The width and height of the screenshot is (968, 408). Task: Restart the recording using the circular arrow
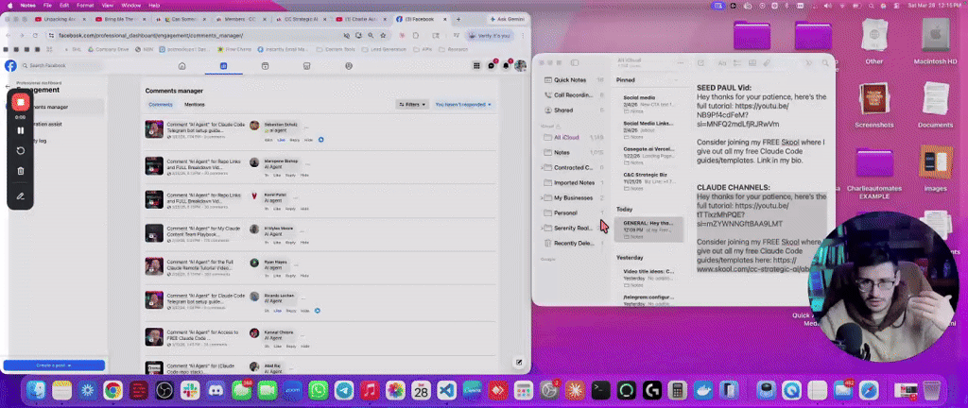click(21, 150)
